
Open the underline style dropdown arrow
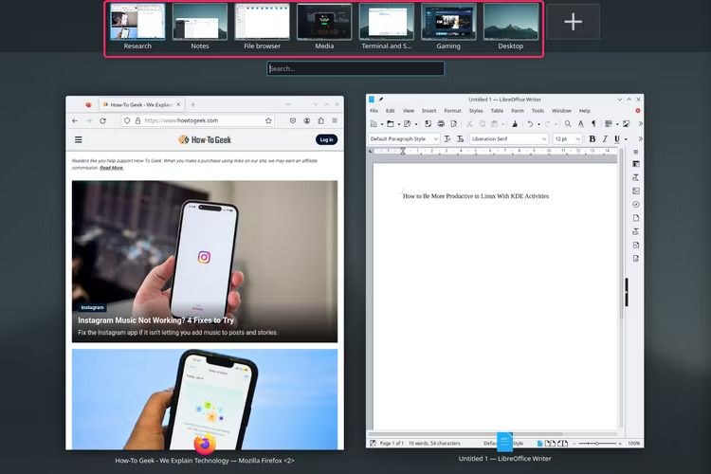[626, 138]
